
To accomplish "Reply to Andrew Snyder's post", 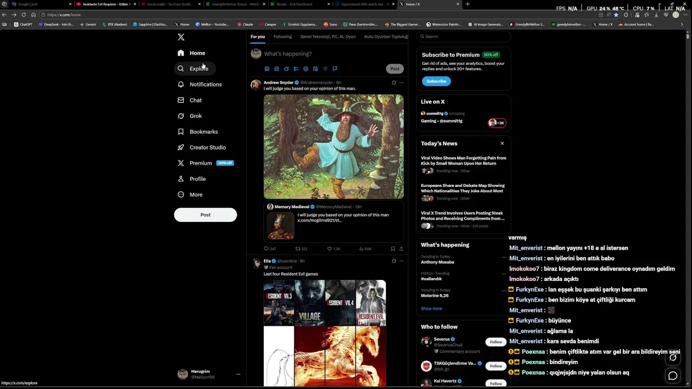I will (269, 249).
